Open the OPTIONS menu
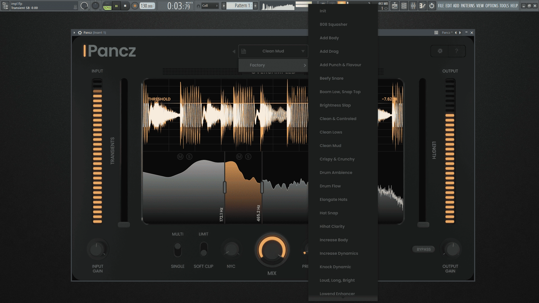The image size is (539, 303). point(492,6)
